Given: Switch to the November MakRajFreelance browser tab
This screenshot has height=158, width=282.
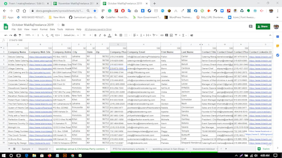Looking at the screenshot, I should click(76, 3).
